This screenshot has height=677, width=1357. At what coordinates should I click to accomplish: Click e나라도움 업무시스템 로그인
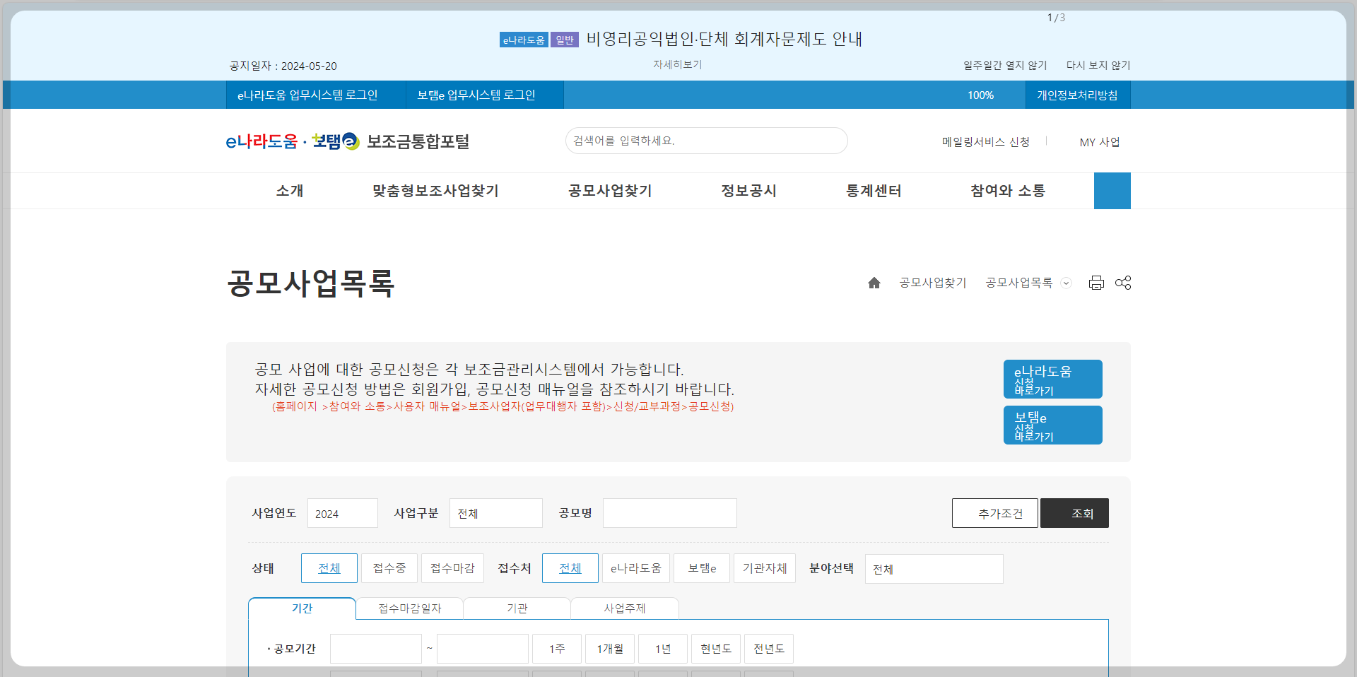click(x=316, y=95)
